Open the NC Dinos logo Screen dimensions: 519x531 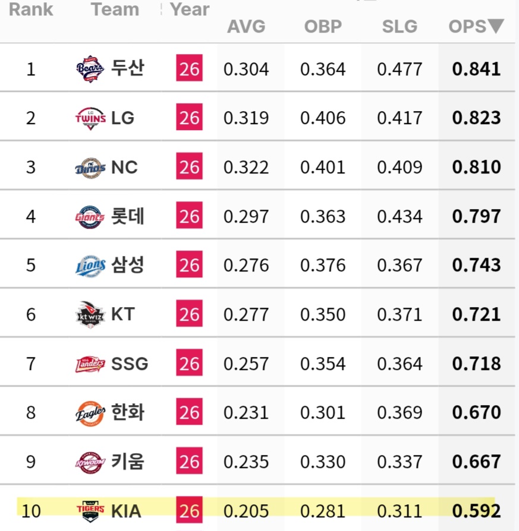90,167
